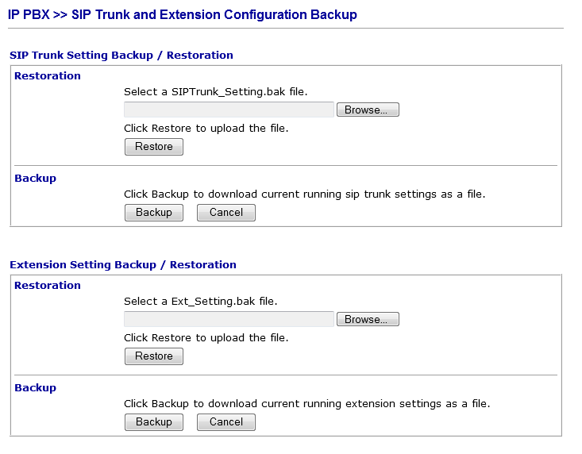582x454 pixels.
Task: Click the sip trunk settings download instruction
Action: 304,194
